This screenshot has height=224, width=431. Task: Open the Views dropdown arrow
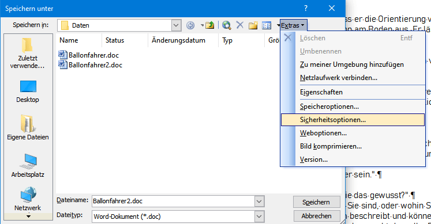[278, 25]
